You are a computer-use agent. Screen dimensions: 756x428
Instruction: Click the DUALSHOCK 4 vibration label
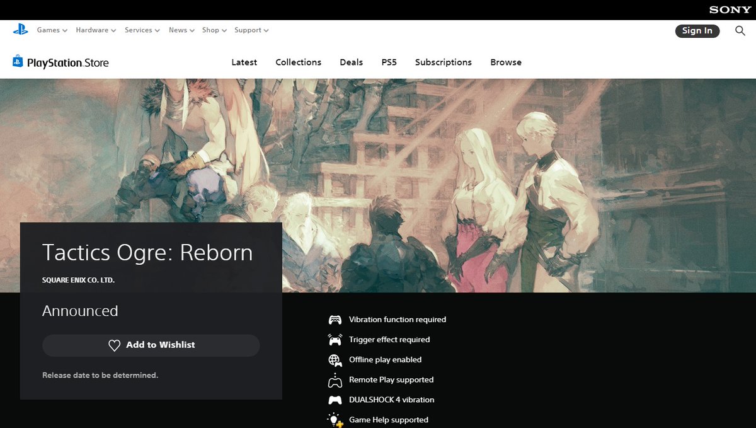click(x=392, y=400)
